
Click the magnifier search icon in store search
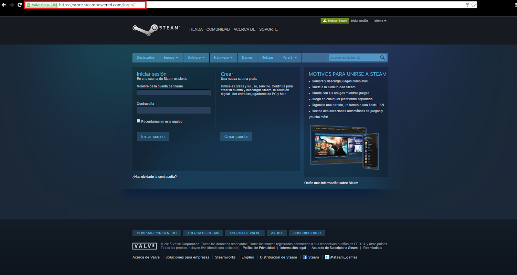coord(383,58)
